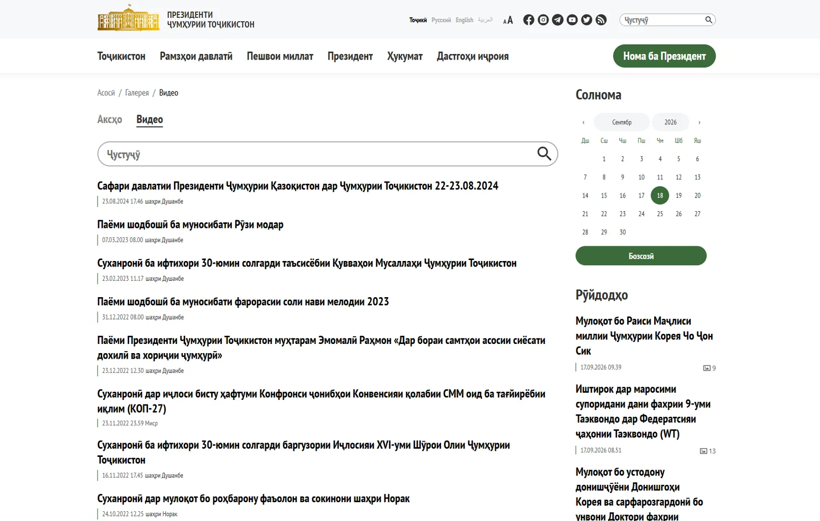The image size is (820, 521).
Task: Open the Сентябр month selector
Action: [622, 122]
